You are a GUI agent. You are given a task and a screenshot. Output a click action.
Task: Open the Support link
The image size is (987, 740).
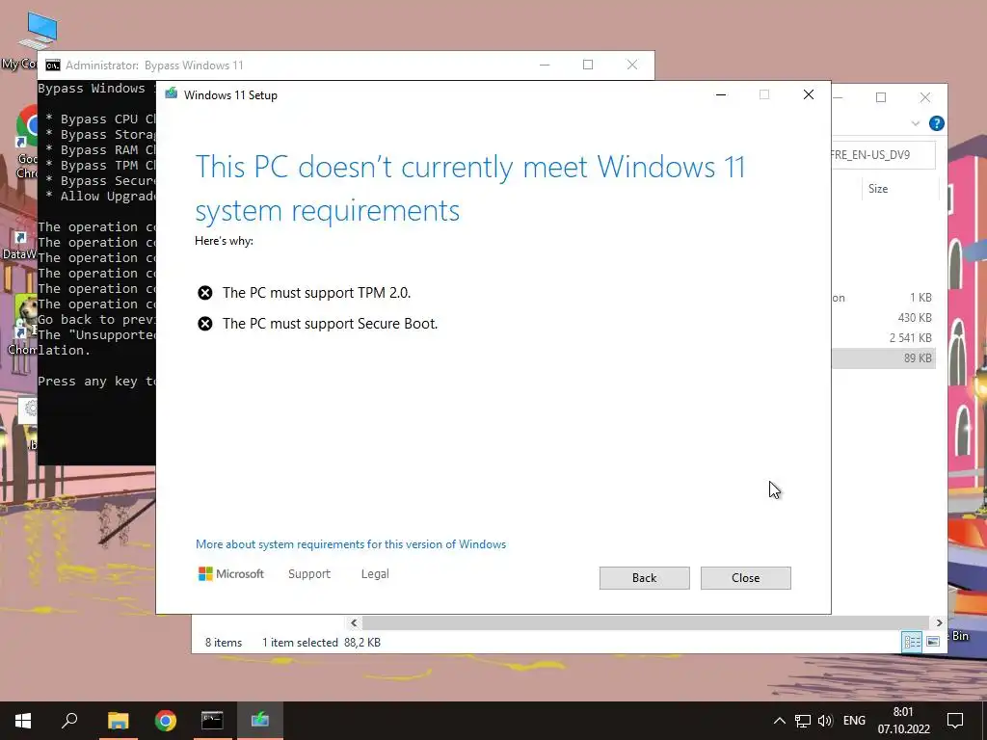309,574
